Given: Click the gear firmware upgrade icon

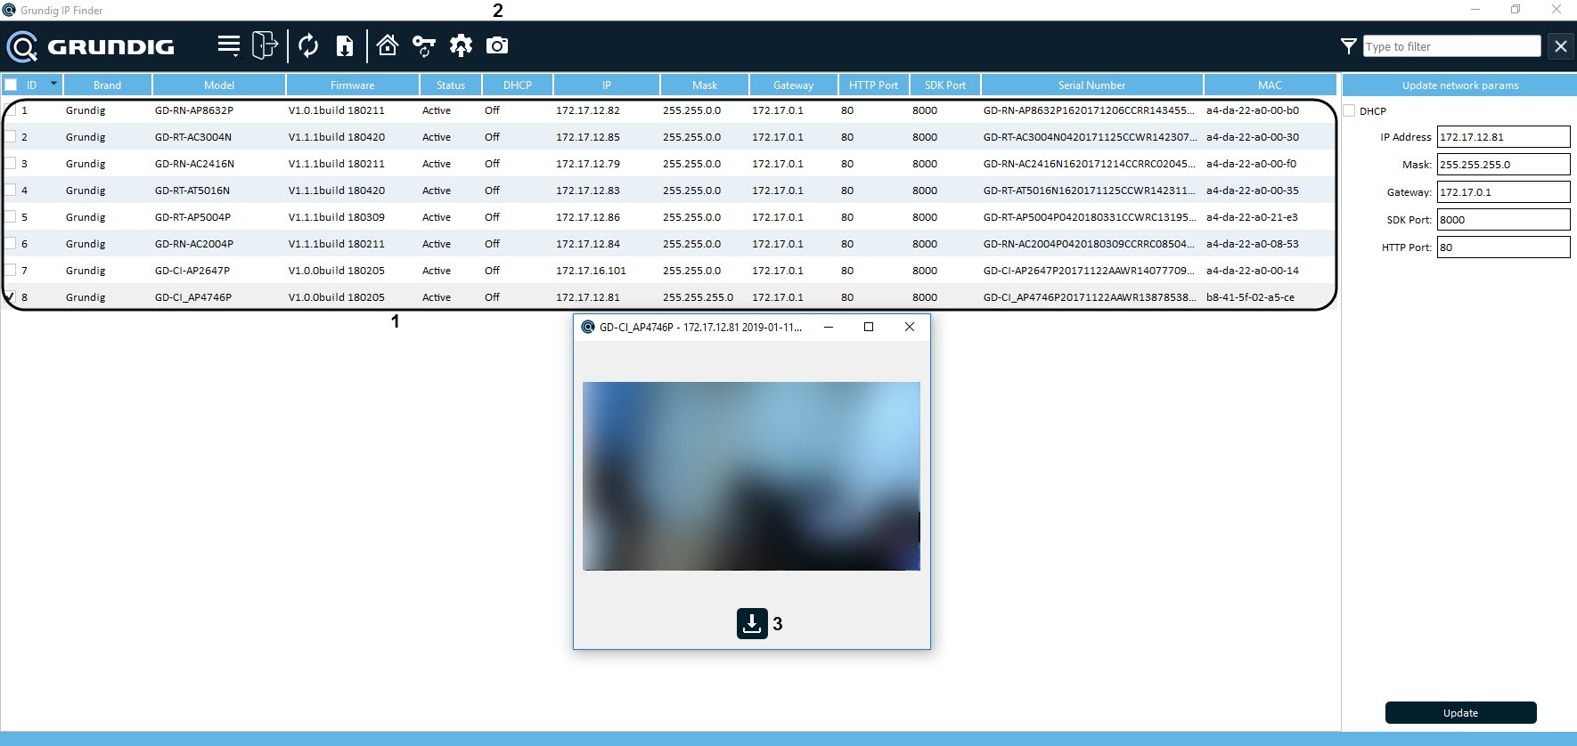Looking at the screenshot, I should coord(461,45).
